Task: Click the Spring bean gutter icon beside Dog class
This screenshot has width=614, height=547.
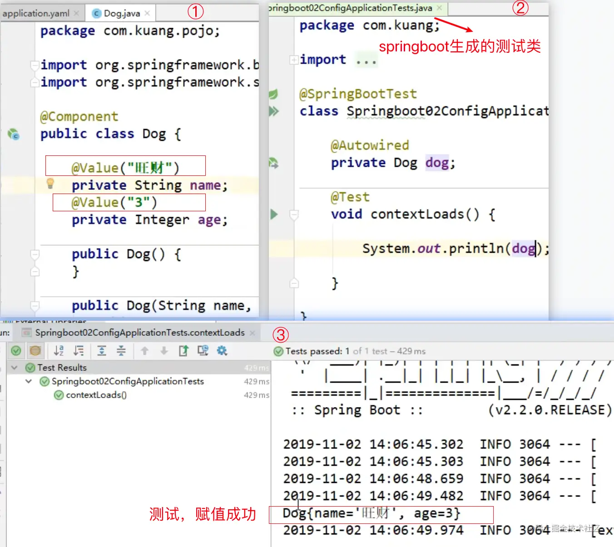Action: pos(14,134)
